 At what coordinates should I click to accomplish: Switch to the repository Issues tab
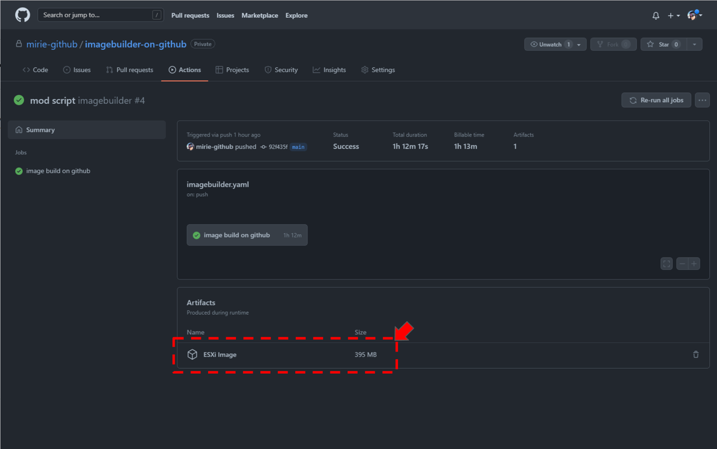(77, 70)
